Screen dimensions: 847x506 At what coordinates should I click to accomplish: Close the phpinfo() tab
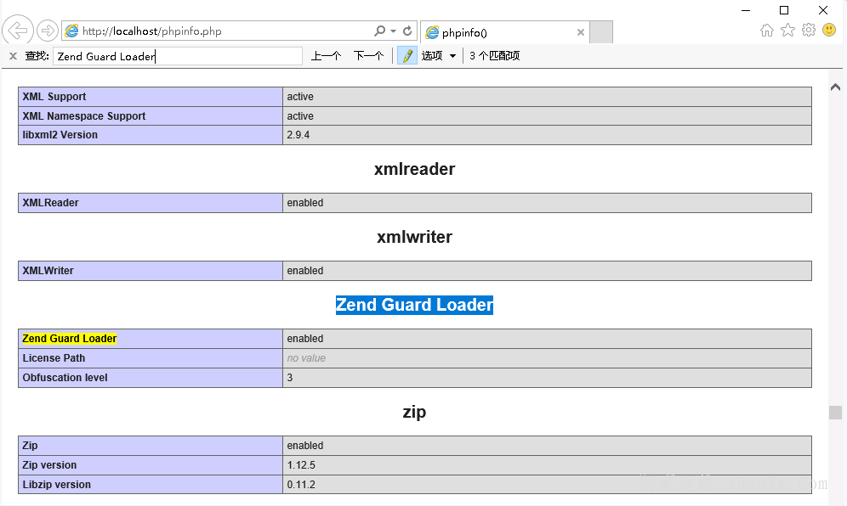(x=581, y=32)
